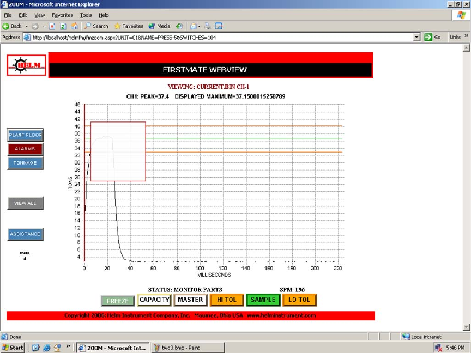The width and height of the screenshot is (471, 353).
Task: Open the Favorites menu
Action: click(62, 15)
